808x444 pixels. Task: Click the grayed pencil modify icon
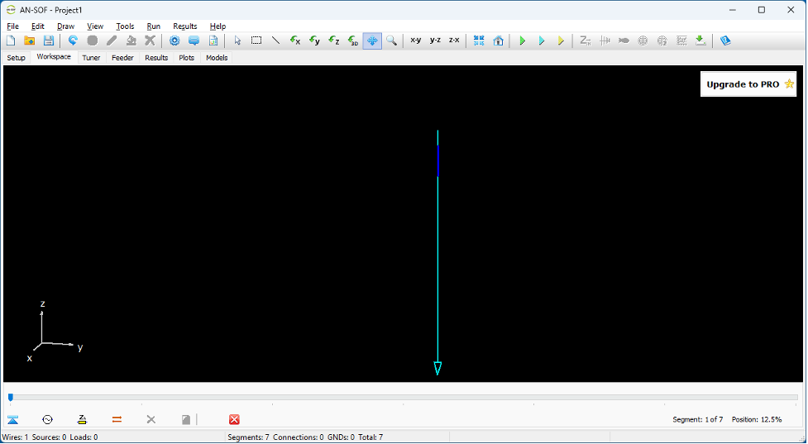112,41
